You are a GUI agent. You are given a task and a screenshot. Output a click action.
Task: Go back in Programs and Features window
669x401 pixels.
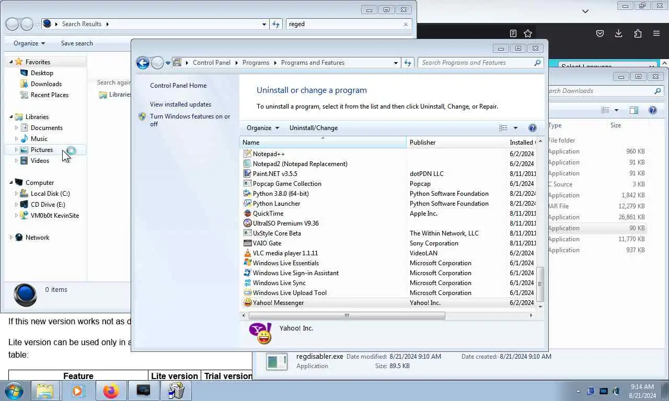tap(143, 63)
